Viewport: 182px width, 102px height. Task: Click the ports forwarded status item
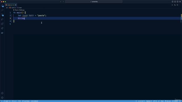[x=20, y=101]
